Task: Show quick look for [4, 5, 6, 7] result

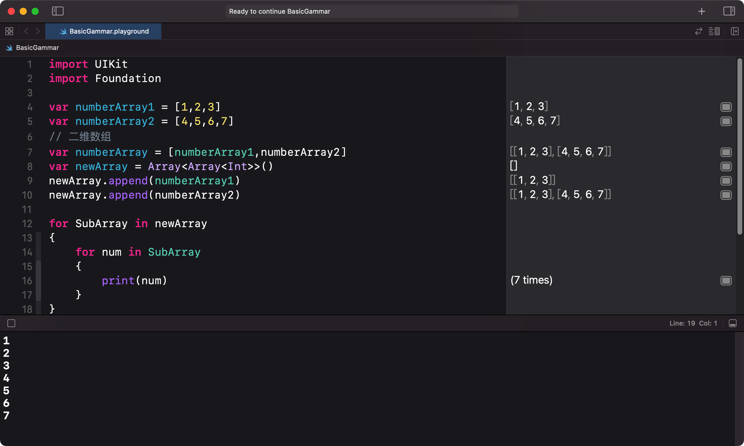Action: (x=726, y=121)
